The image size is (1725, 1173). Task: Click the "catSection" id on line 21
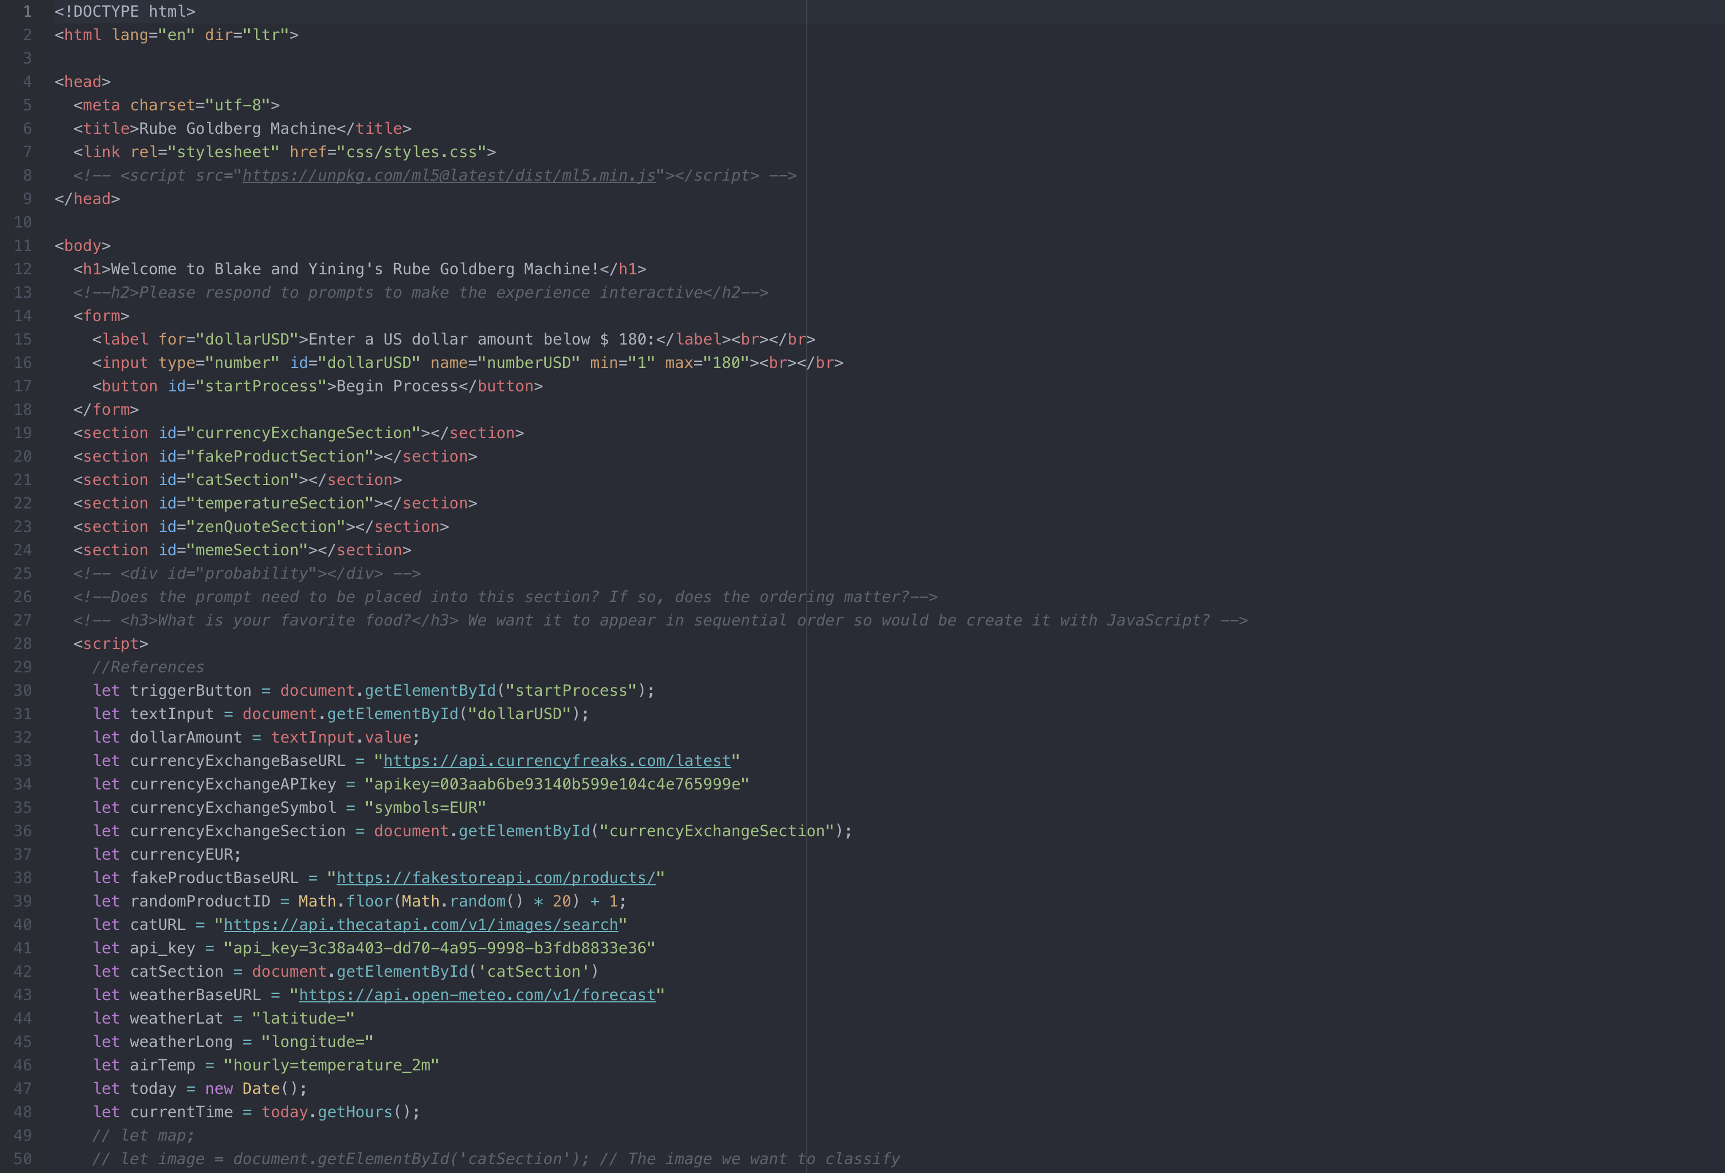(243, 479)
